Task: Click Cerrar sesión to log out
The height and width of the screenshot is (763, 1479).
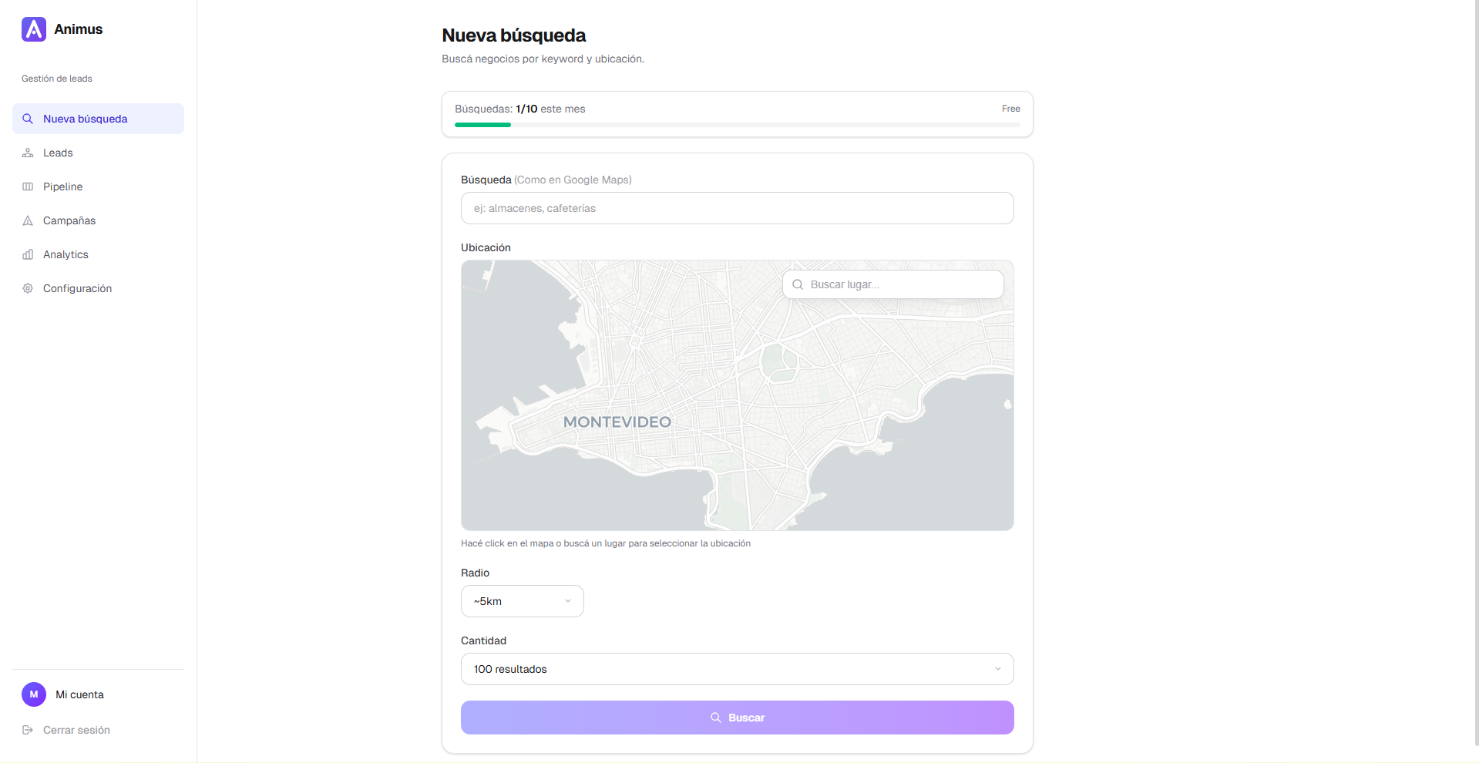Action: pyautogui.click(x=76, y=729)
